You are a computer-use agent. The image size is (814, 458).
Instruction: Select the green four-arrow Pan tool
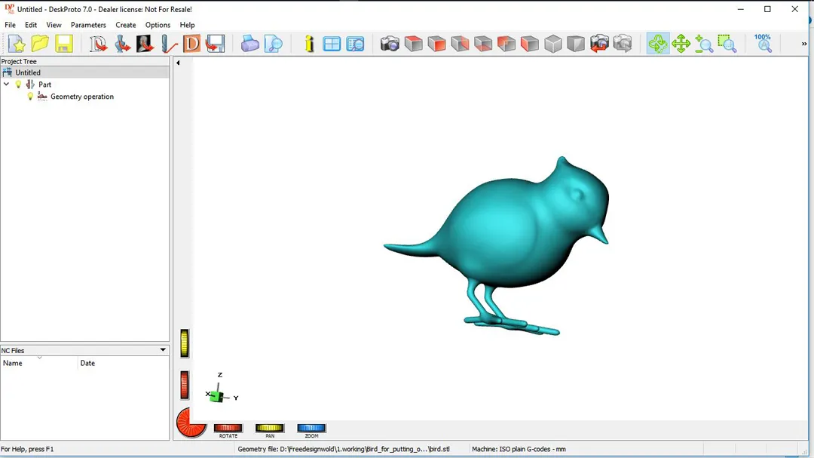pos(681,44)
